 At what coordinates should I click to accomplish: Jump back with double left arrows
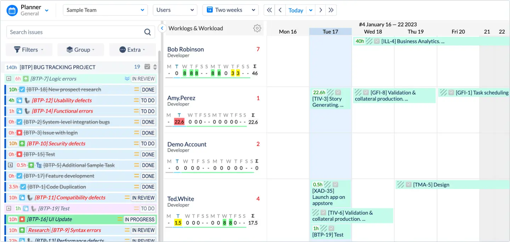(x=269, y=10)
